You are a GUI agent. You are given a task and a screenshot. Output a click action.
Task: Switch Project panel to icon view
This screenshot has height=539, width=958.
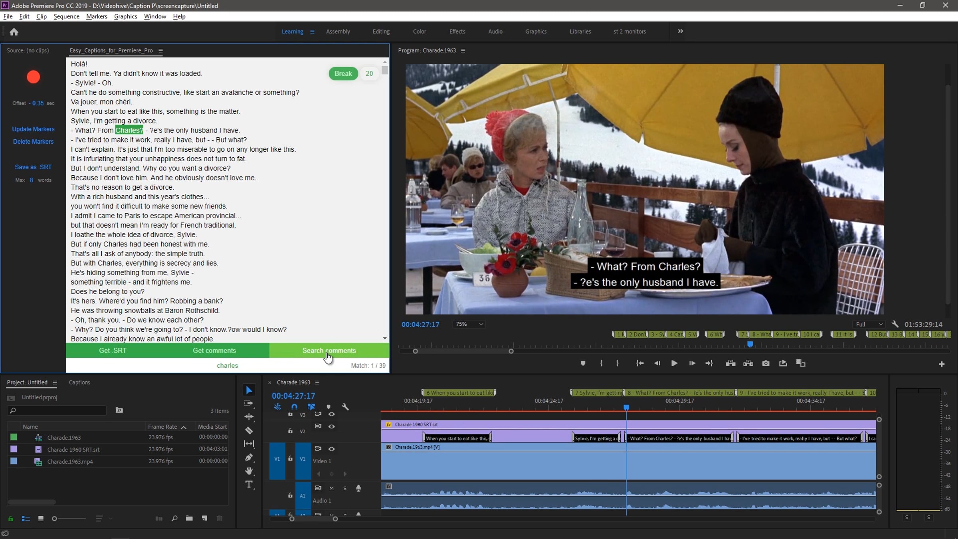click(41, 518)
